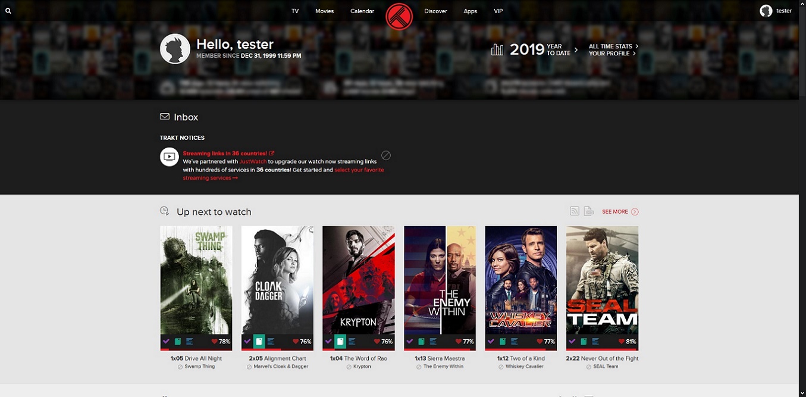Click the SEE MORE circled arrow
Viewport: 806px width, 397px height.
tap(635, 212)
